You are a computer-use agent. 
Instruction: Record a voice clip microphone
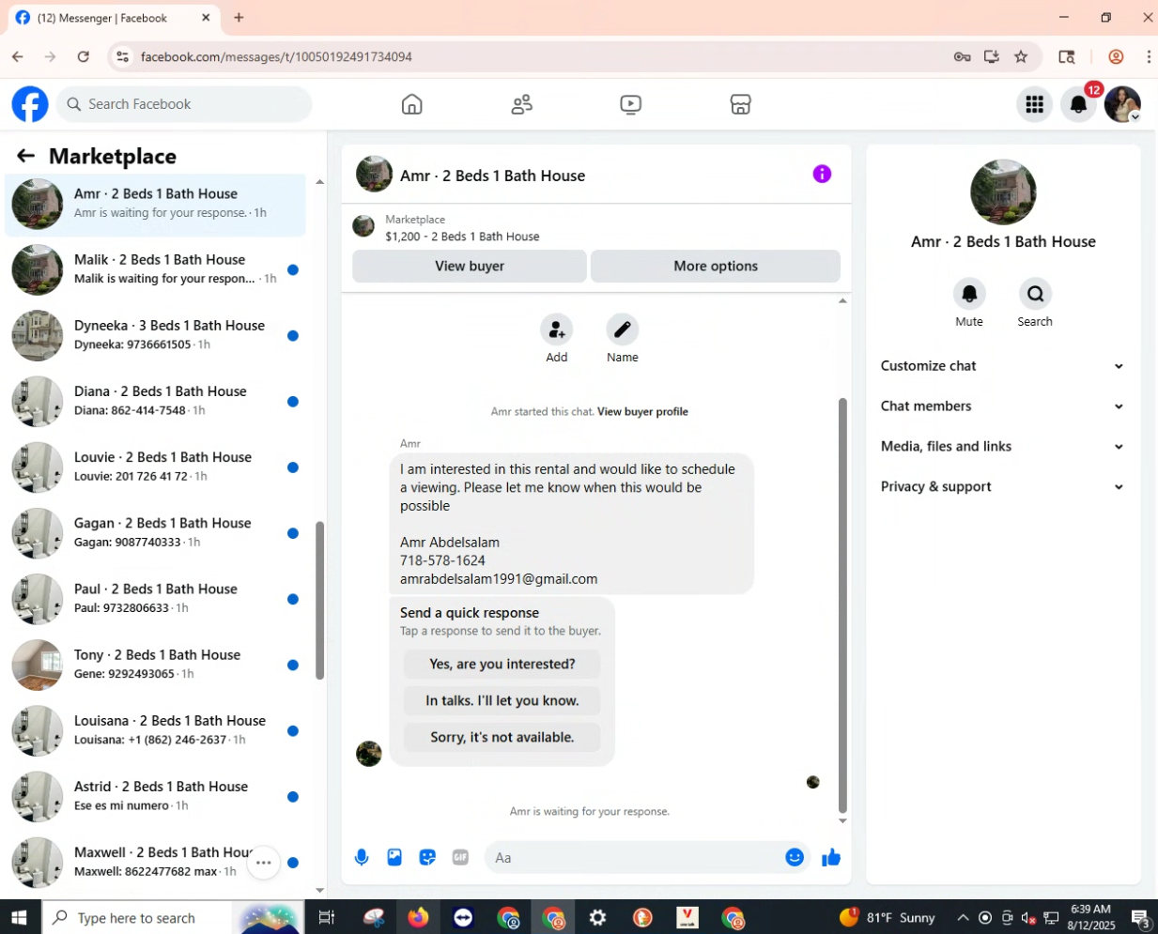point(362,857)
